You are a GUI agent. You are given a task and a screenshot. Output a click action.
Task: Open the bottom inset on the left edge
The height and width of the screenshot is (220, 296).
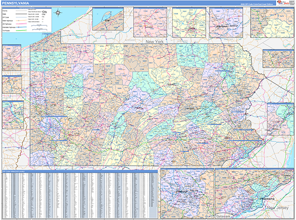coord(13,115)
